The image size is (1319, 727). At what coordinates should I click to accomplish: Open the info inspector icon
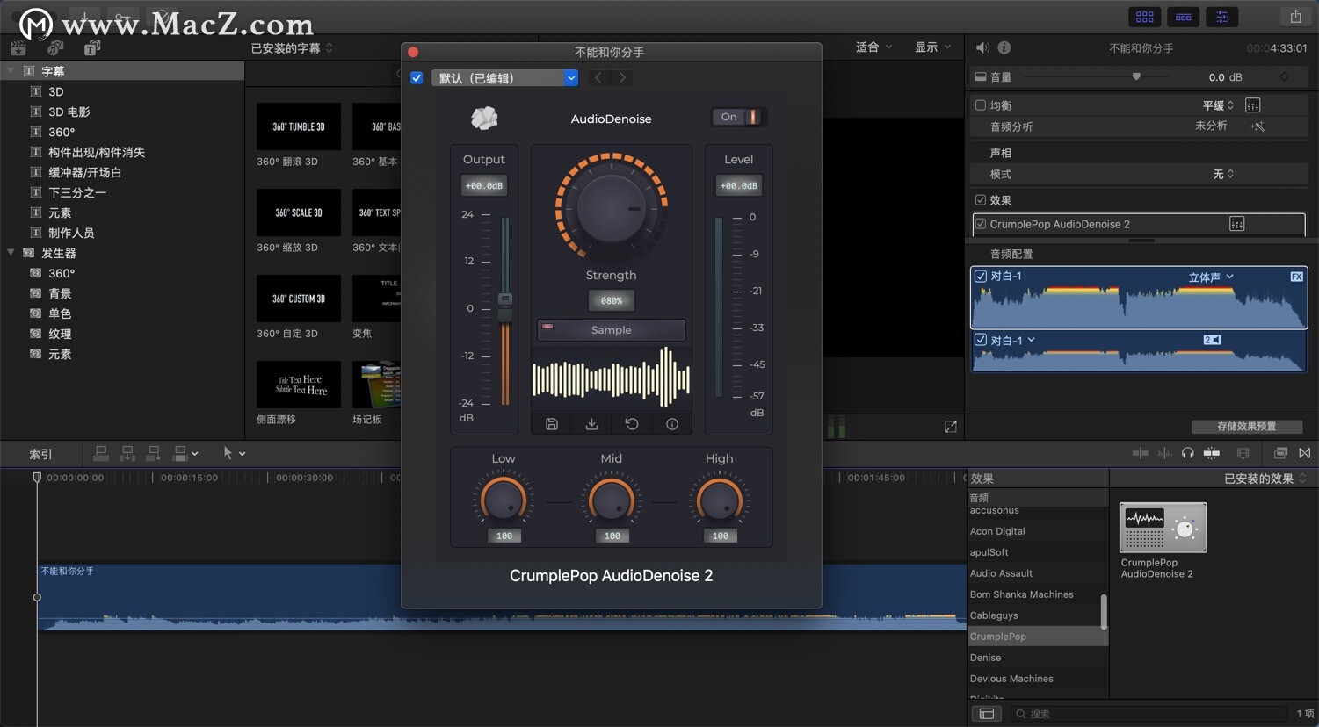[1004, 47]
